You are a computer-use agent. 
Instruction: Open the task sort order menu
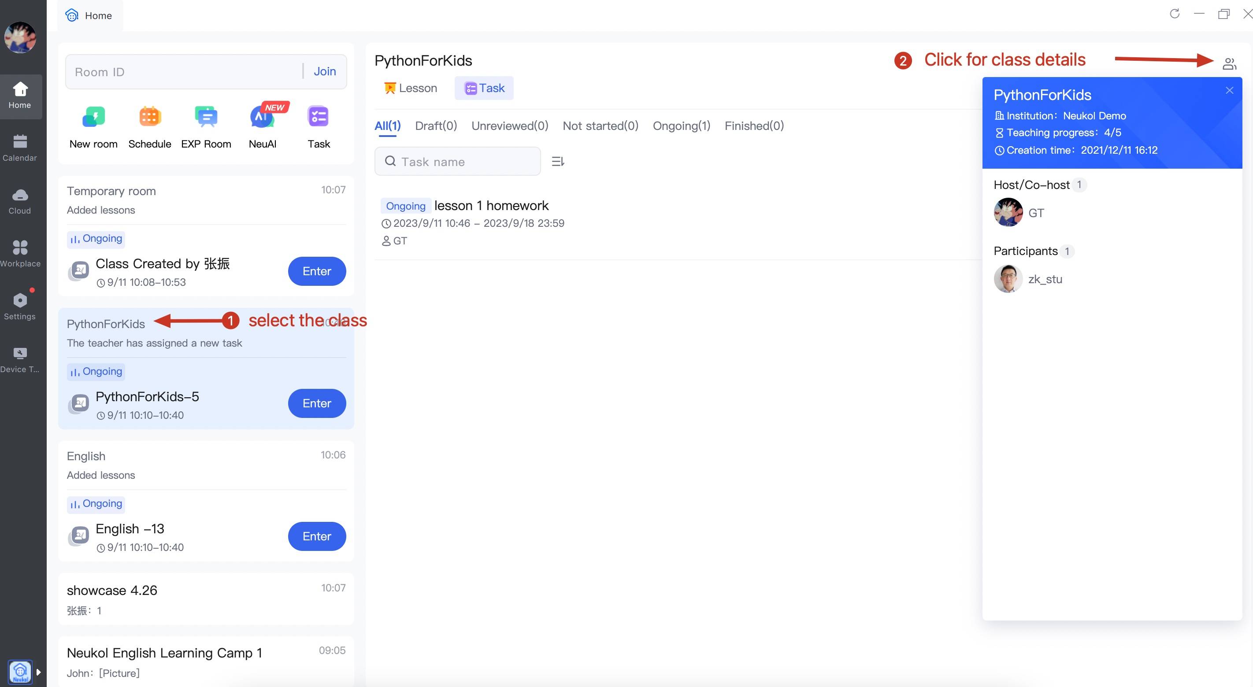click(x=558, y=162)
